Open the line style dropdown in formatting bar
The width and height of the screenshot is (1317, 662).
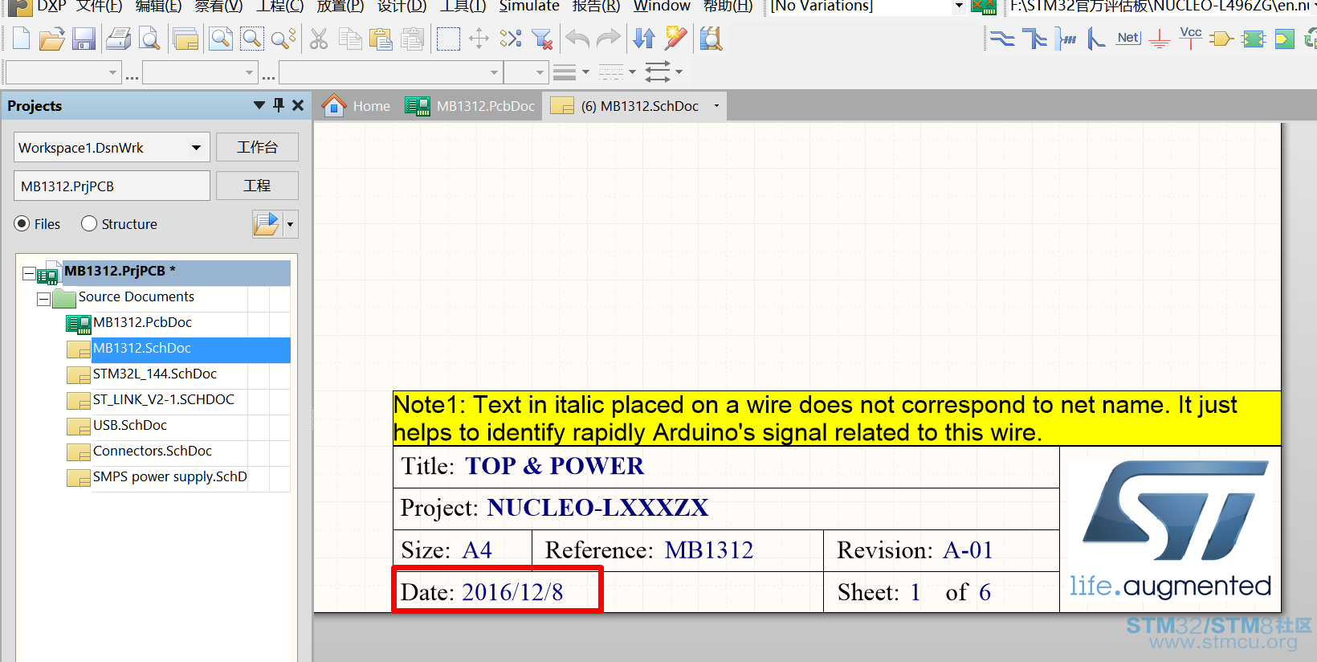[632, 72]
